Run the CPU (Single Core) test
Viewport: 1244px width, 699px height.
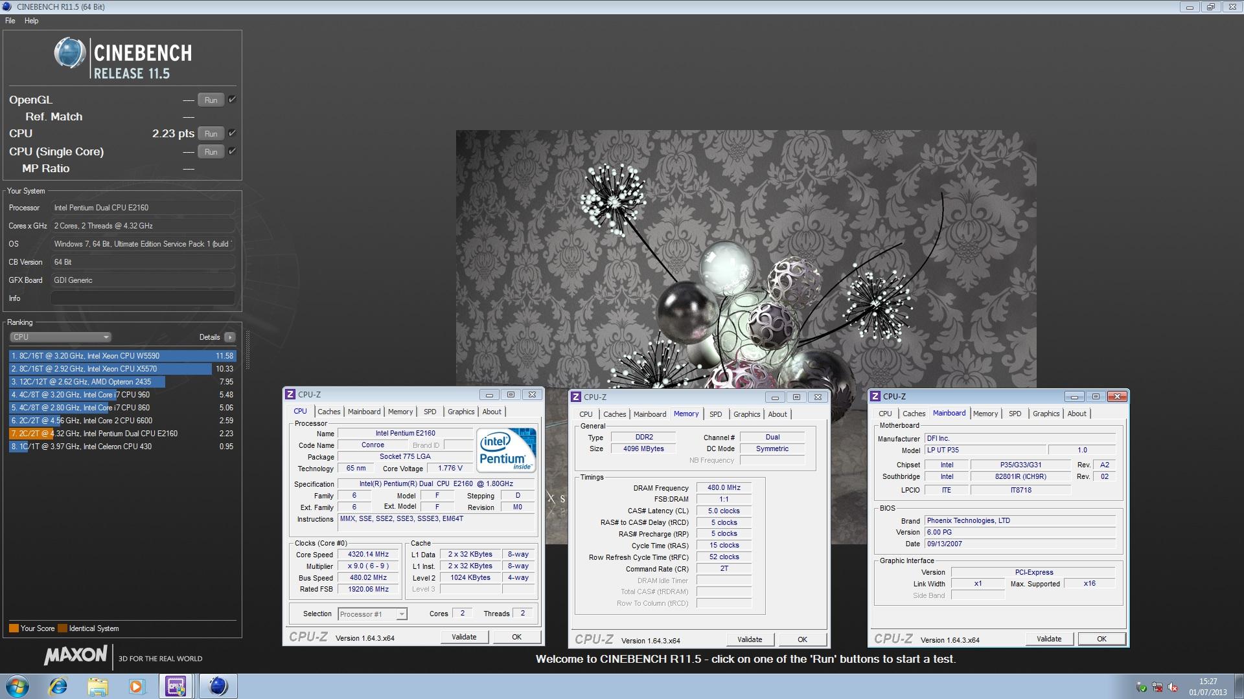(x=211, y=151)
